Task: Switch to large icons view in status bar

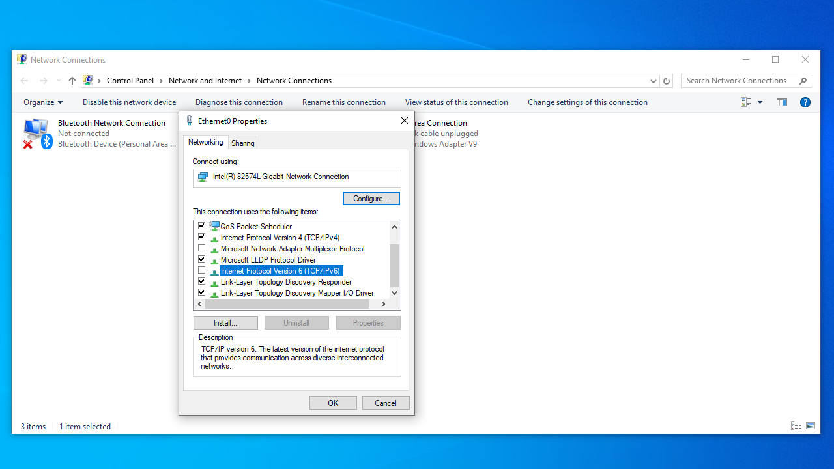Action: [x=811, y=426]
